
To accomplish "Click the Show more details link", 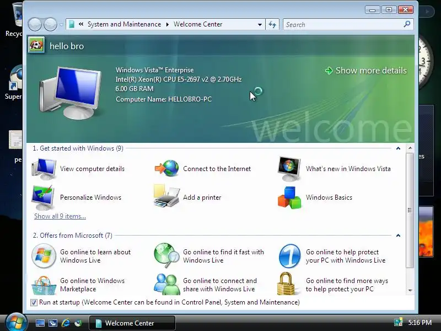I will pos(371,71).
